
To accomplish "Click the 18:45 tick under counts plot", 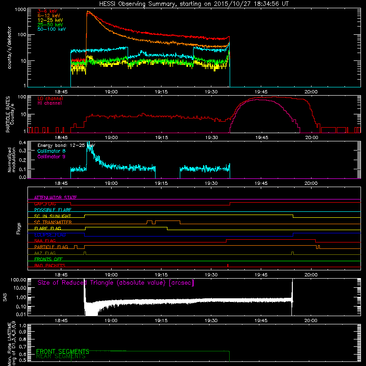I will coord(61,92).
